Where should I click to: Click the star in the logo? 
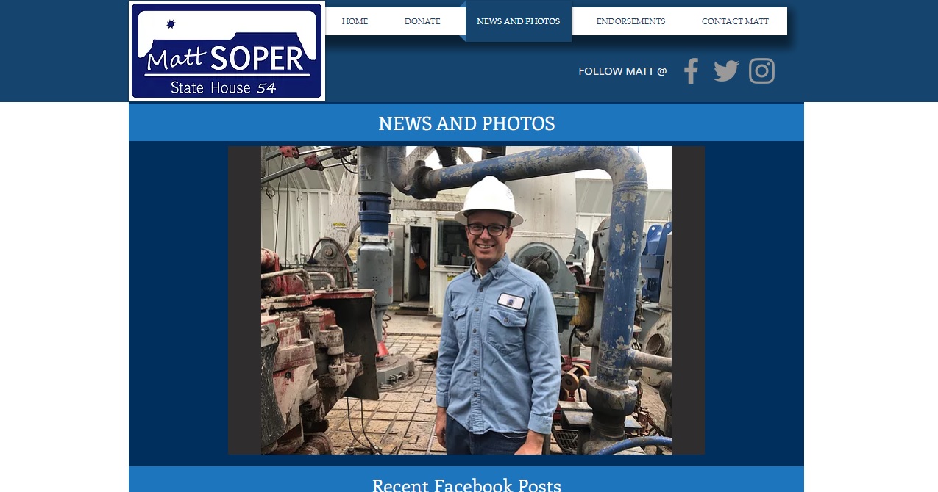[x=171, y=24]
